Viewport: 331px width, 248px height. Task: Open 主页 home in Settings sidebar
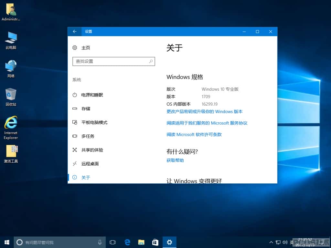[81, 48]
